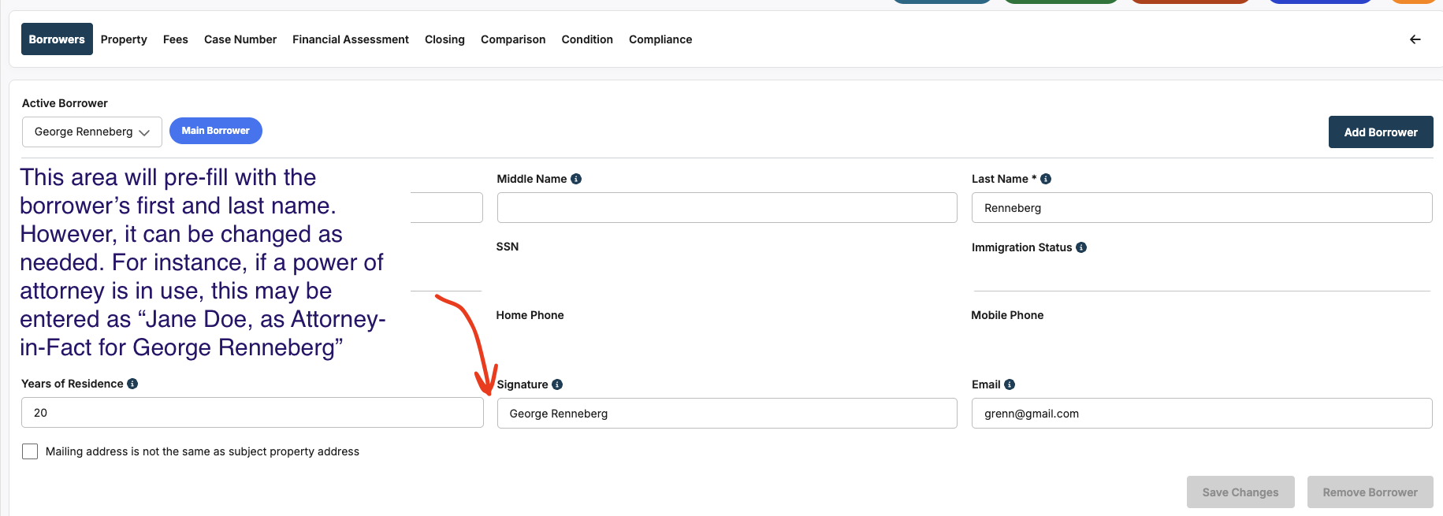Select the Compliance tab
The height and width of the screenshot is (516, 1443).
click(660, 39)
